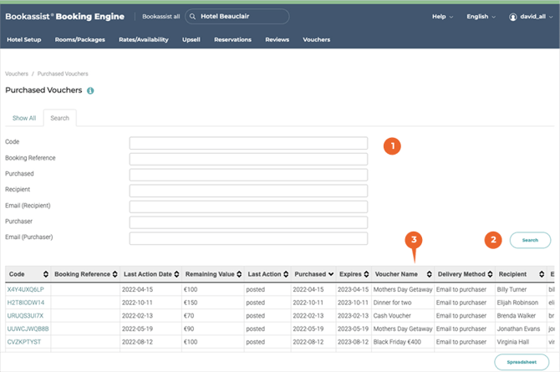Open the English language dropdown
The width and height of the screenshot is (560, 372).
point(481,17)
